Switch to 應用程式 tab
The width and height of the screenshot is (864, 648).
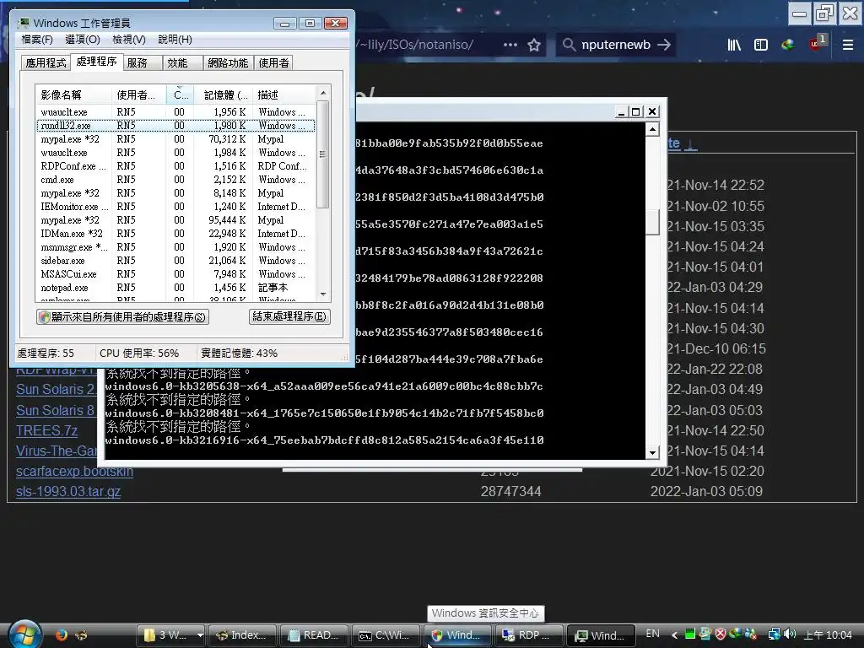46,62
